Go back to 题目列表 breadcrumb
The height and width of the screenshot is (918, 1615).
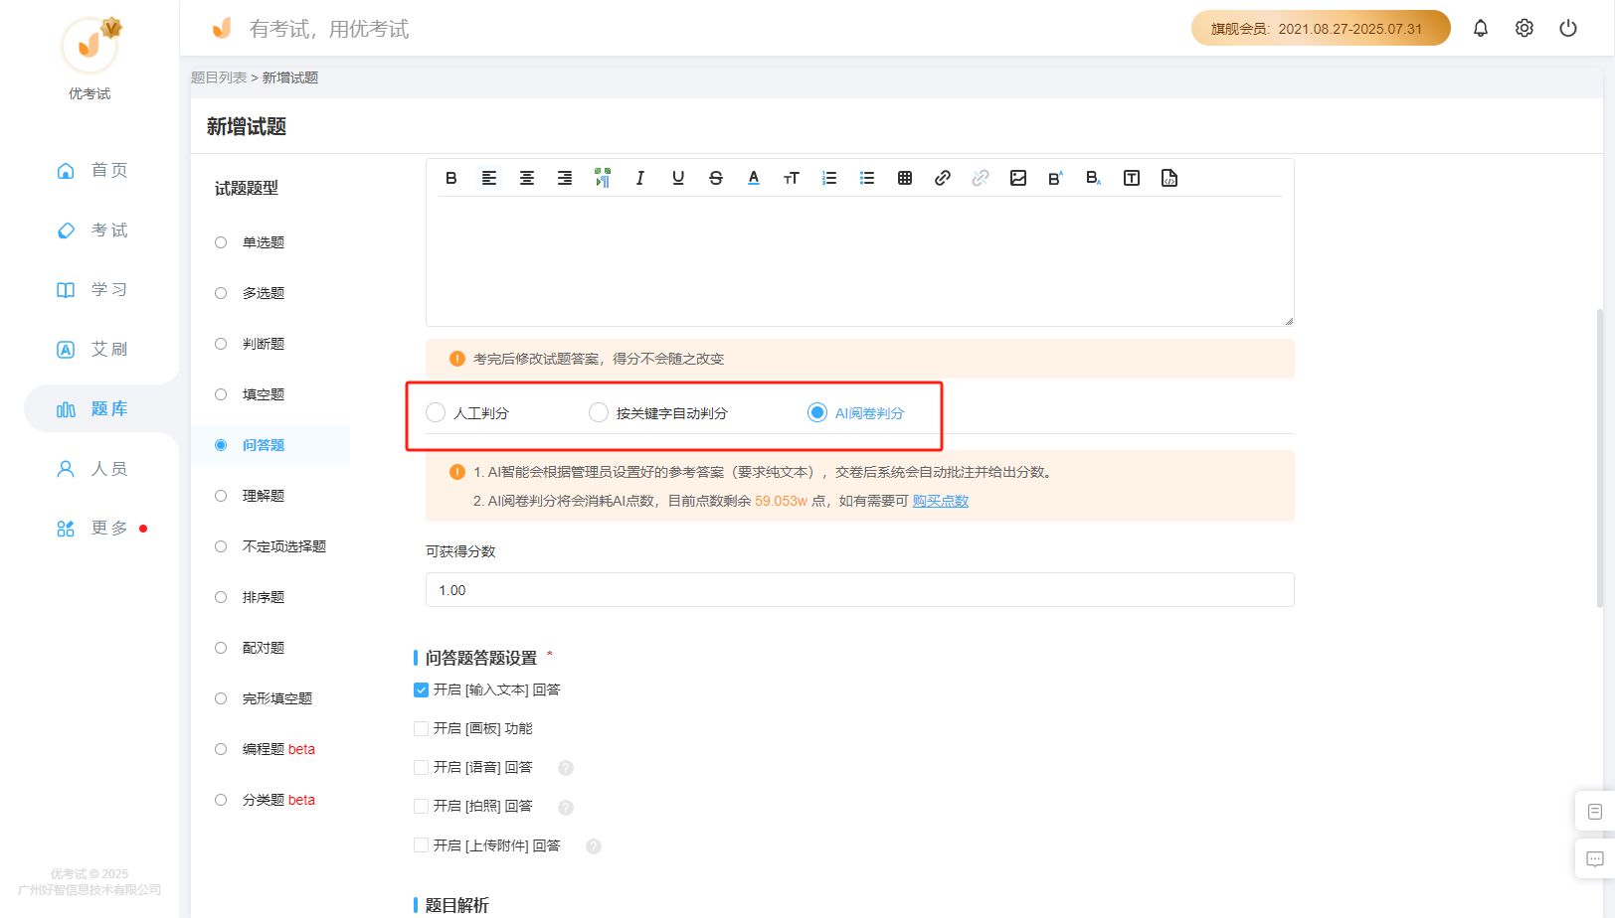click(x=219, y=77)
